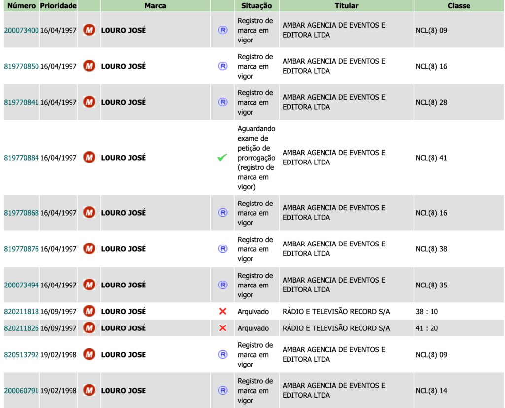This screenshot has width=505, height=408.
Task: Click the red M icon for 200073400
Action: (89, 30)
